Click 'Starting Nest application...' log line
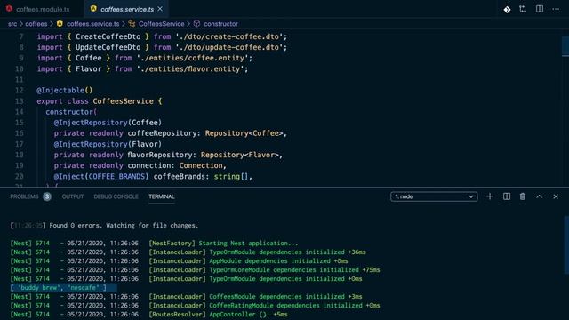This screenshot has width=569, height=320. pos(248,244)
